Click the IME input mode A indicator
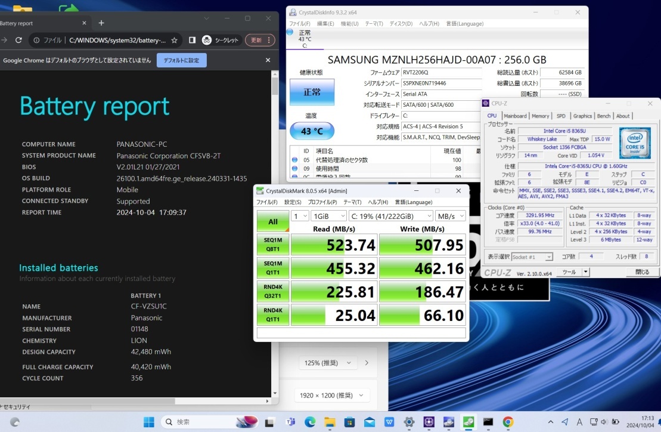Viewport: 661px width, 432px height. tap(579, 422)
